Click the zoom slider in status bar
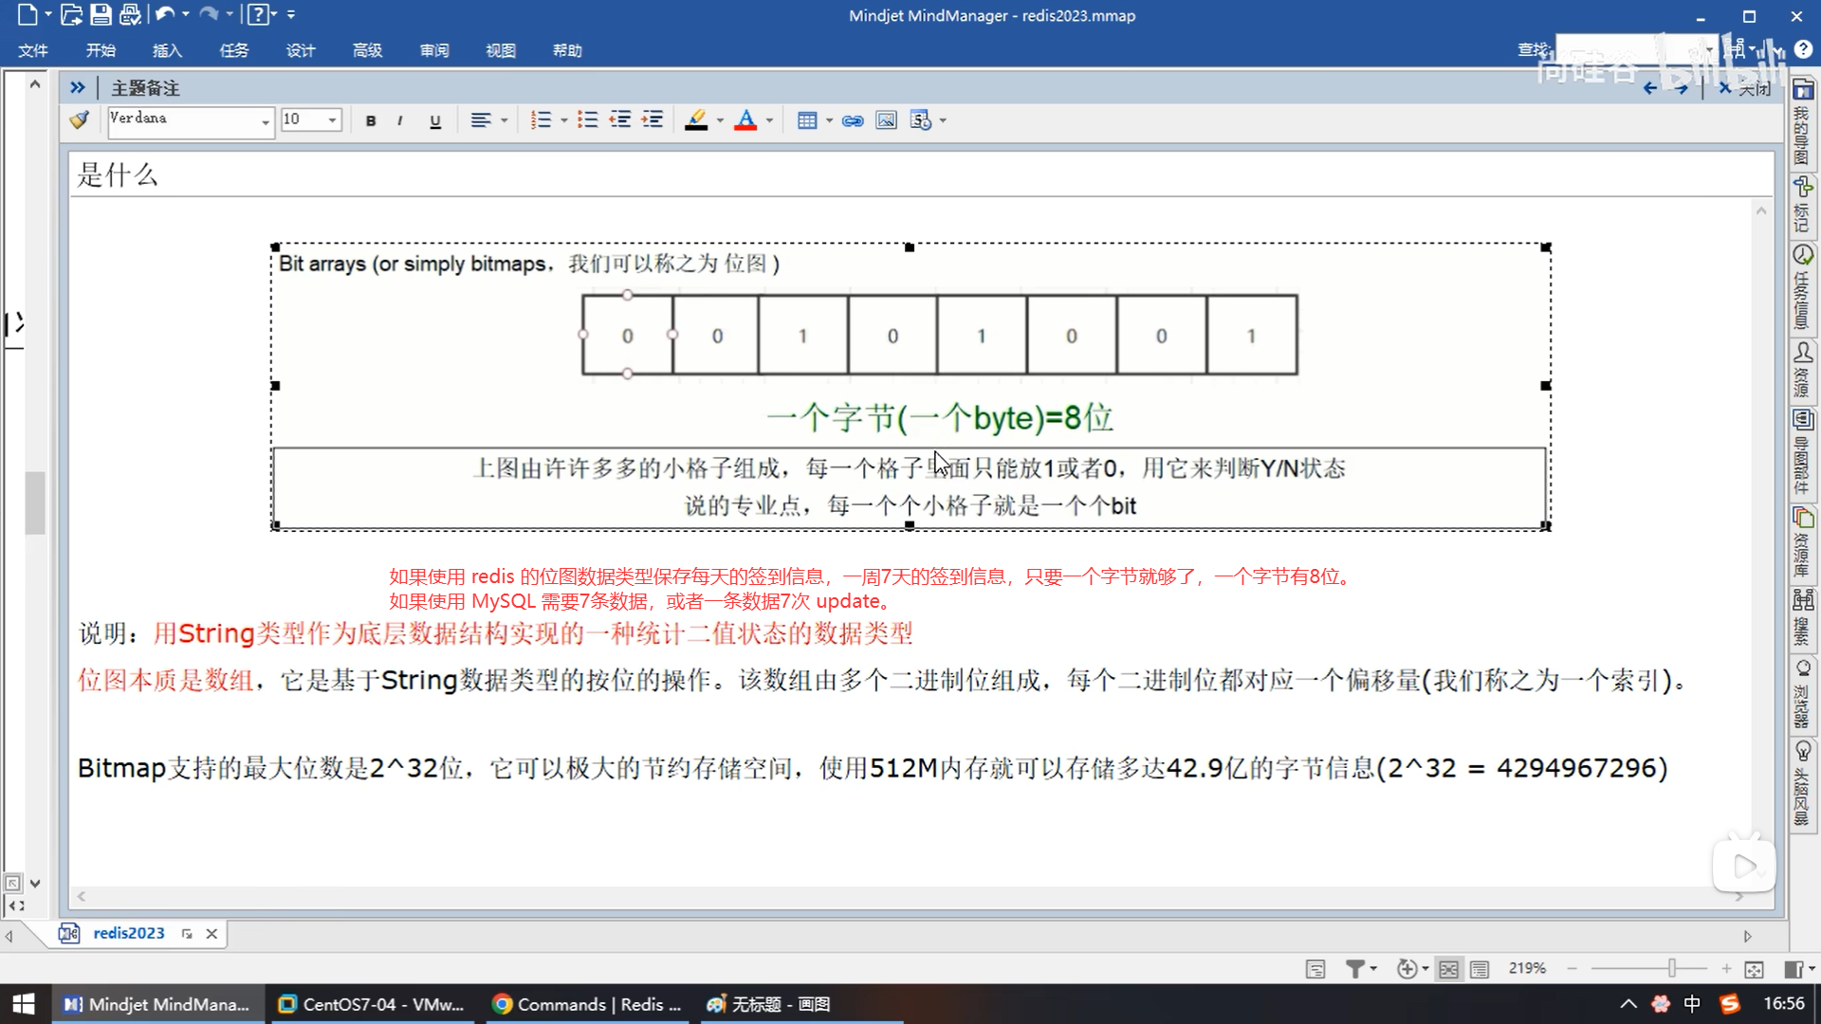Viewport: 1821px width, 1024px height. 1671,968
